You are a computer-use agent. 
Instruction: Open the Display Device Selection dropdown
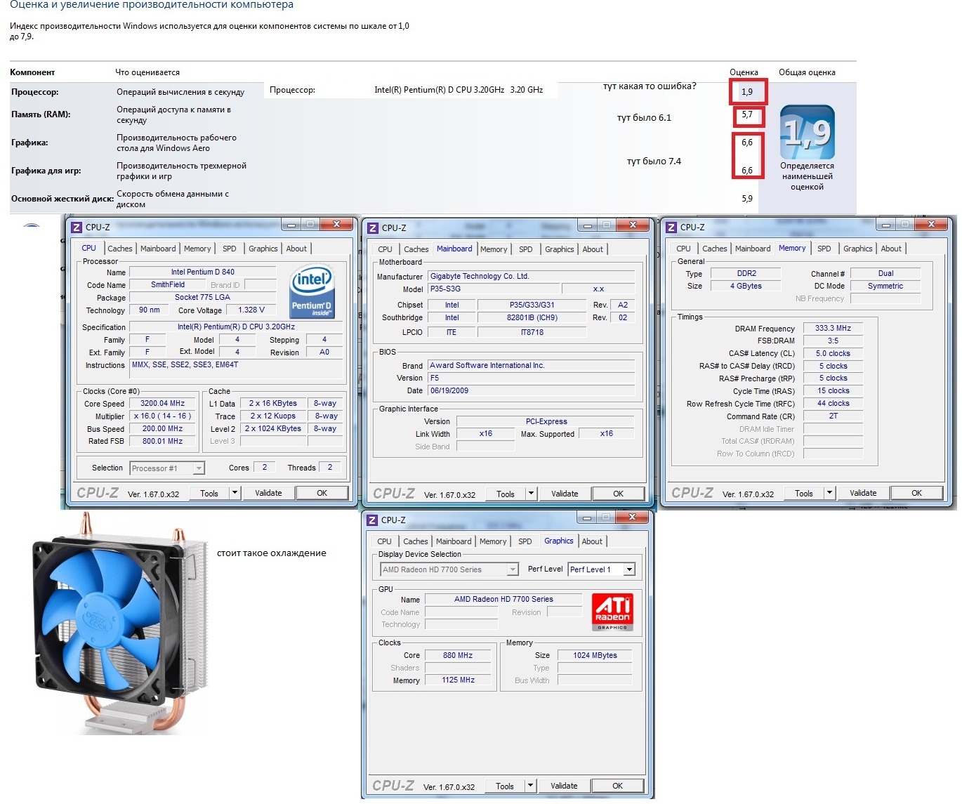(x=449, y=569)
